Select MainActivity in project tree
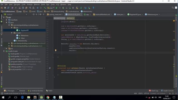This screenshot has width=178, height=100. coord(22,41)
